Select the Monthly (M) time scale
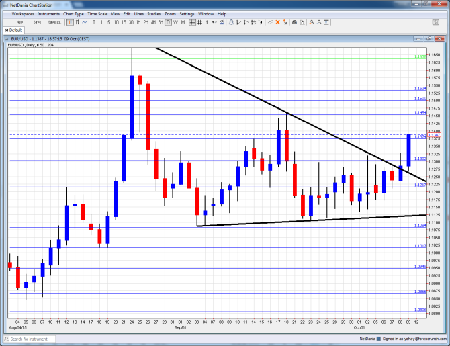Image resolution: width=450 pixels, height=346 pixels. click(x=183, y=22)
